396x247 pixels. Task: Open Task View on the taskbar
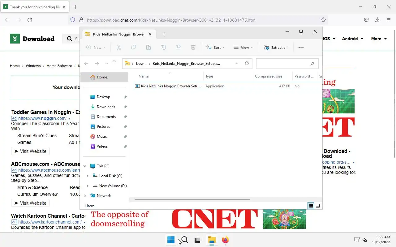point(198,240)
